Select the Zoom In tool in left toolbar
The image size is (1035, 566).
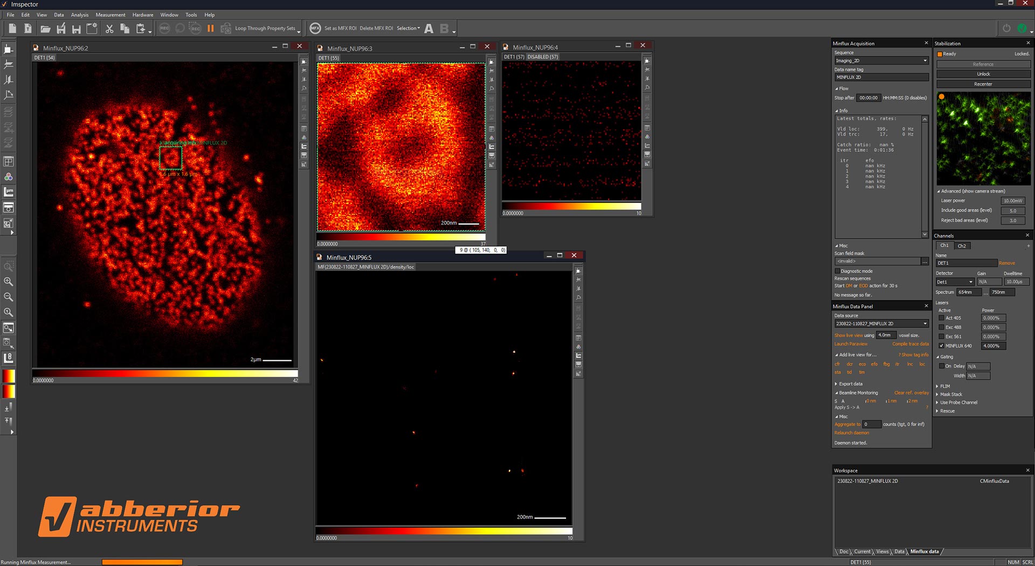(x=8, y=282)
